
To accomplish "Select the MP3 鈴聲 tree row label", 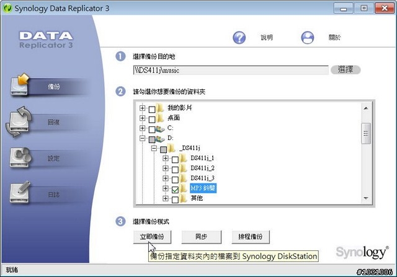I will coord(203,188).
